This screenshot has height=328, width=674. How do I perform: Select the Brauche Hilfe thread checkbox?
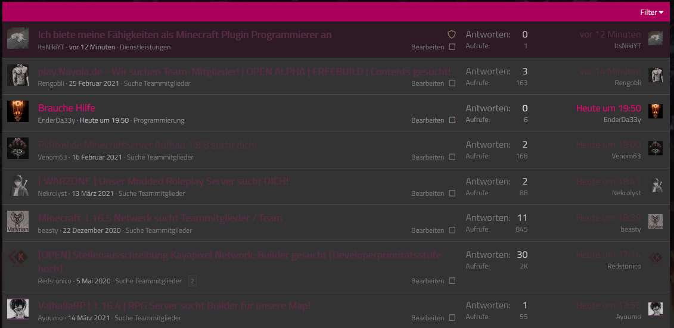[452, 120]
